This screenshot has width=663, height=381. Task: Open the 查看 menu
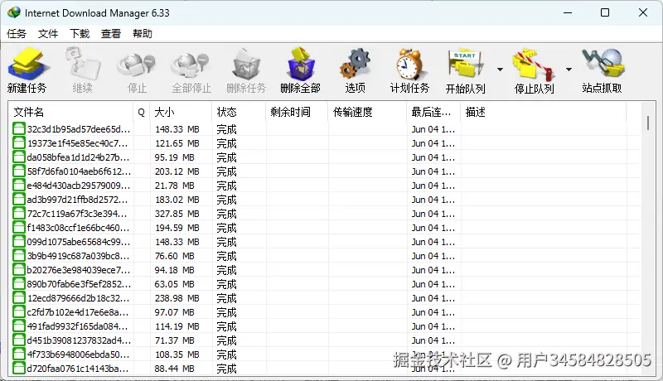[x=111, y=33]
